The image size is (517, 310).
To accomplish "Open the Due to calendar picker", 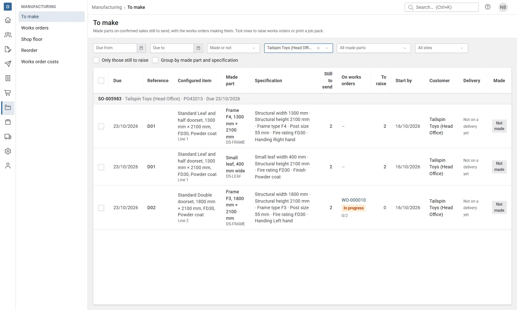I will [x=198, y=48].
